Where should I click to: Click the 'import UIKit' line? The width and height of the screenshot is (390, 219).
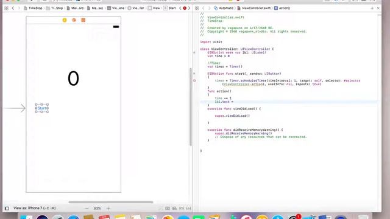tap(211, 42)
